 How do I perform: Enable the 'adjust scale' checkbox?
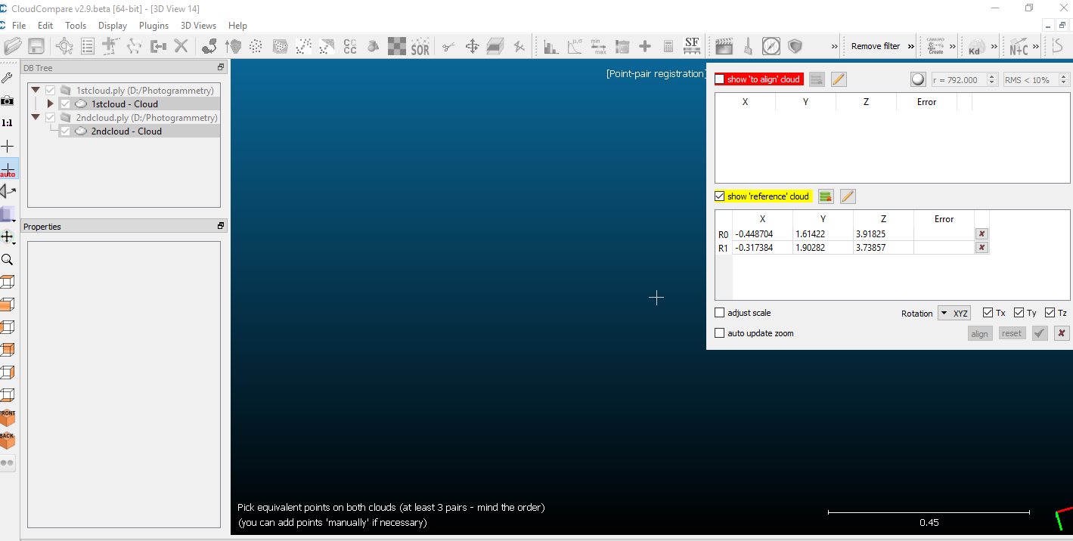720,313
